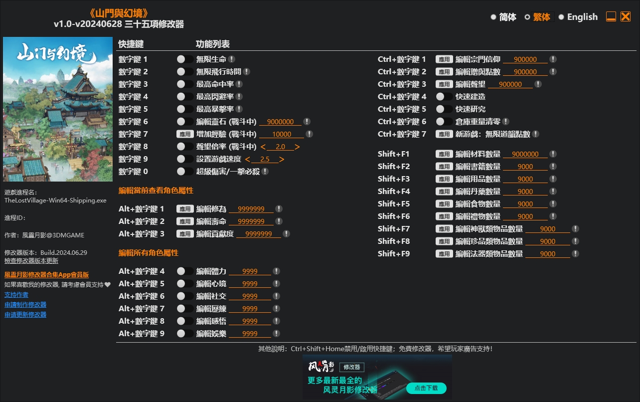This screenshot has width=640, height=402.
Task: Click 應用 for 新游戲：無限道韻點數
Action: point(444,134)
